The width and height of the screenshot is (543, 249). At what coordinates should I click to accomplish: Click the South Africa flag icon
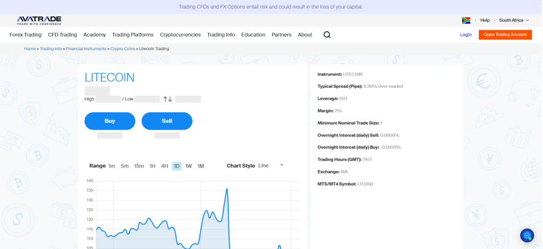point(466,21)
